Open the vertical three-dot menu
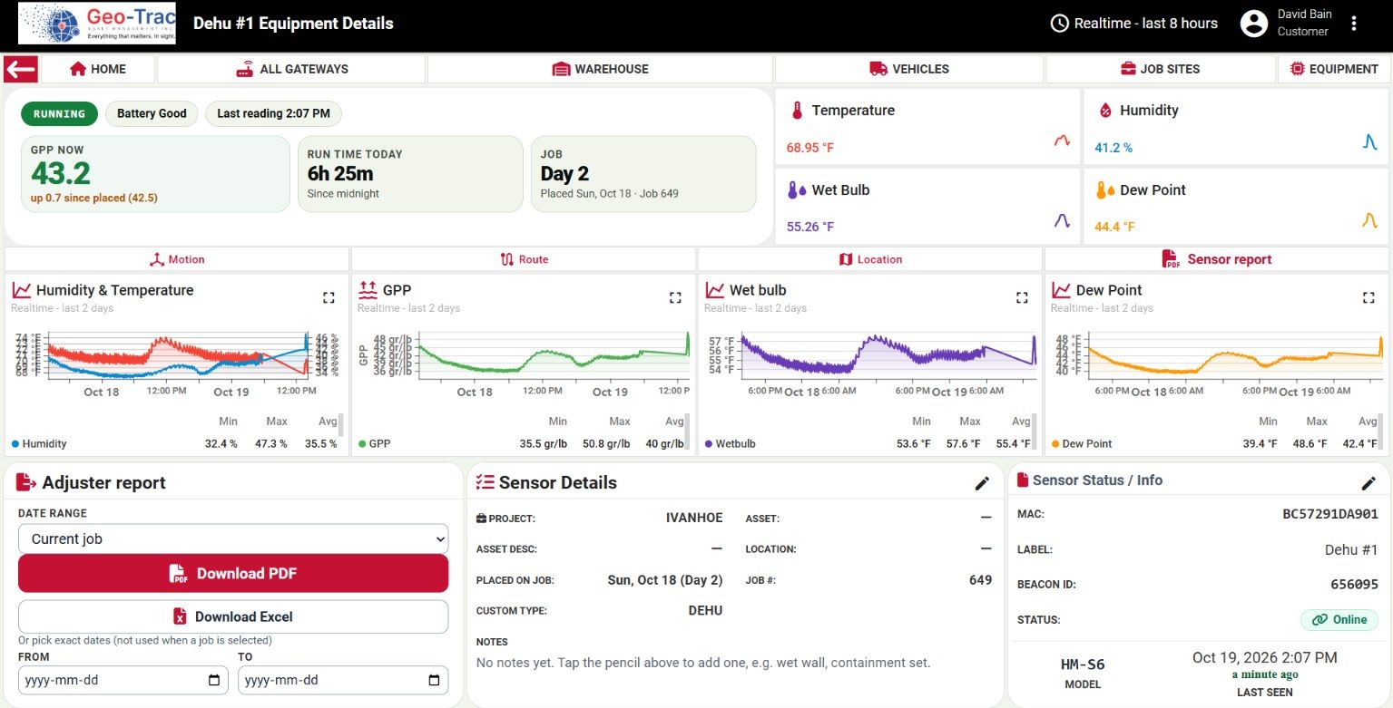The height and width of the screenshot is (708, 1393). coord(1354,24)
